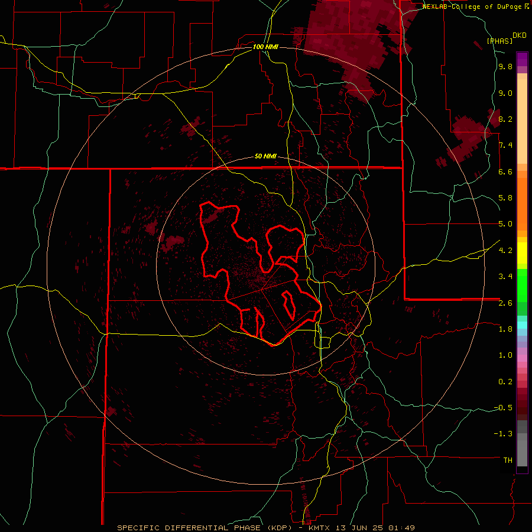Image resolution: width=532 pixels, height=532 pixels.
Task: Click the 50 NMI range ring label
Action: click(x=265, y=157)
